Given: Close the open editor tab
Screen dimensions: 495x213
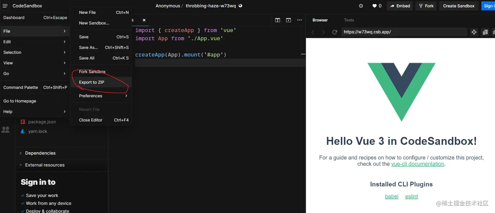Looking at the screenshot, I should click(144, 20).
